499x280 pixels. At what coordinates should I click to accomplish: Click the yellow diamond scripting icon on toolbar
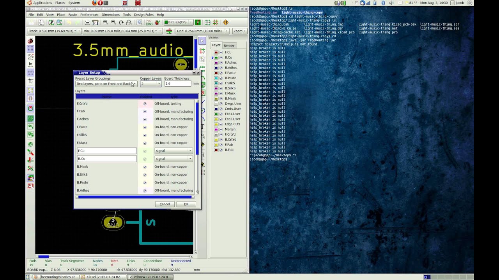click(x=225, y=23)
